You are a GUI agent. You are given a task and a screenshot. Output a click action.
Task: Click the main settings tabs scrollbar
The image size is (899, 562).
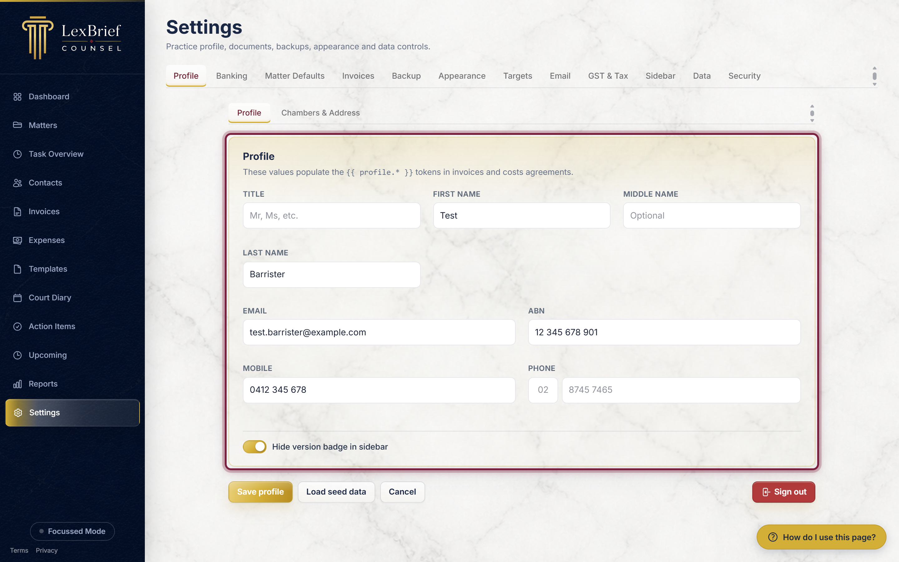pos(874,76)
